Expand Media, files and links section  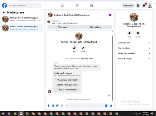[134, 53]
